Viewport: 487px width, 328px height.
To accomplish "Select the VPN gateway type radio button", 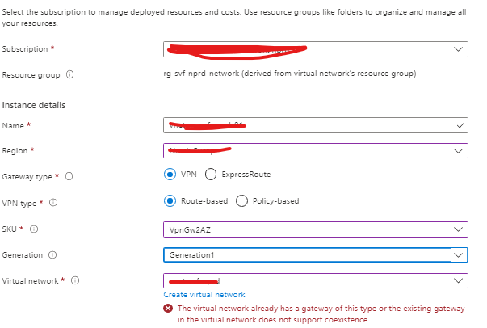I will click(x=170, y=175).
